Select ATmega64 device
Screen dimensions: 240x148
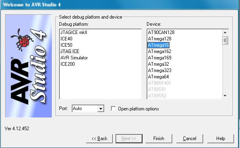click(x=158, y=77)
